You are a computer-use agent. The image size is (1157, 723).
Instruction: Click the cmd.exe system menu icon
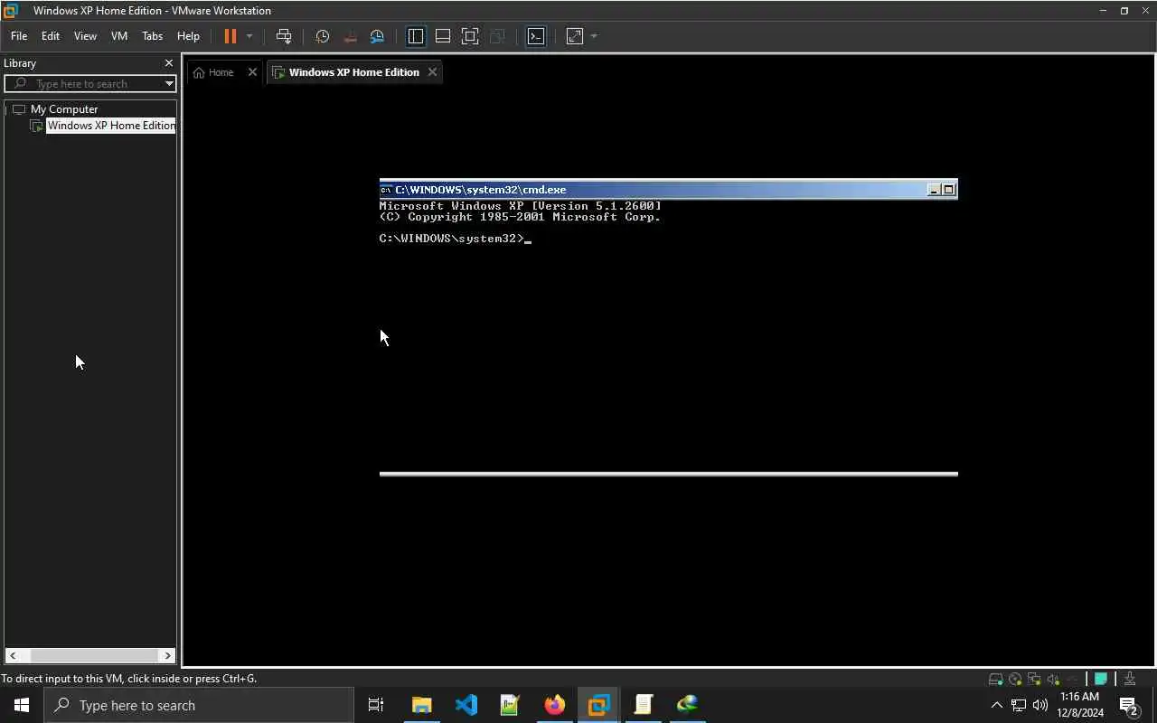[386, 190]
